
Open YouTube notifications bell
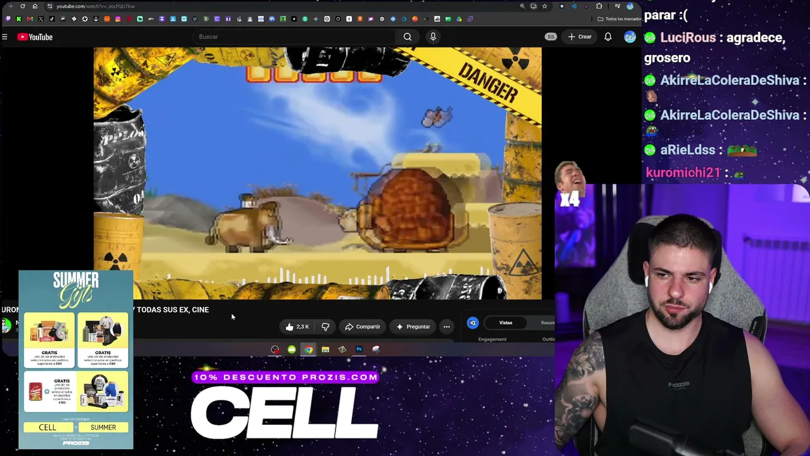pos(607,37)
